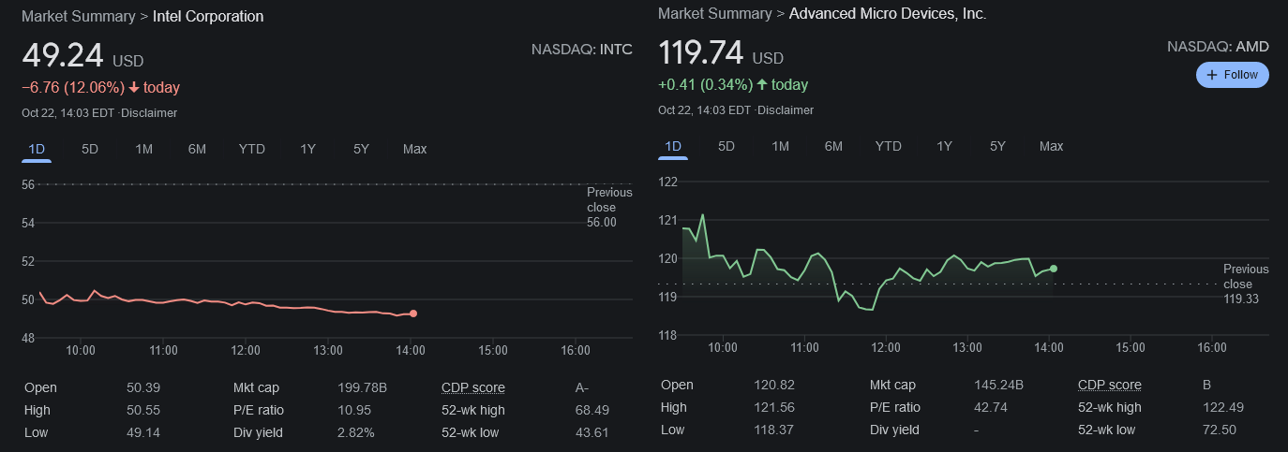Click AMD price 119.74

pyautogui.click(x=701, y=52)
